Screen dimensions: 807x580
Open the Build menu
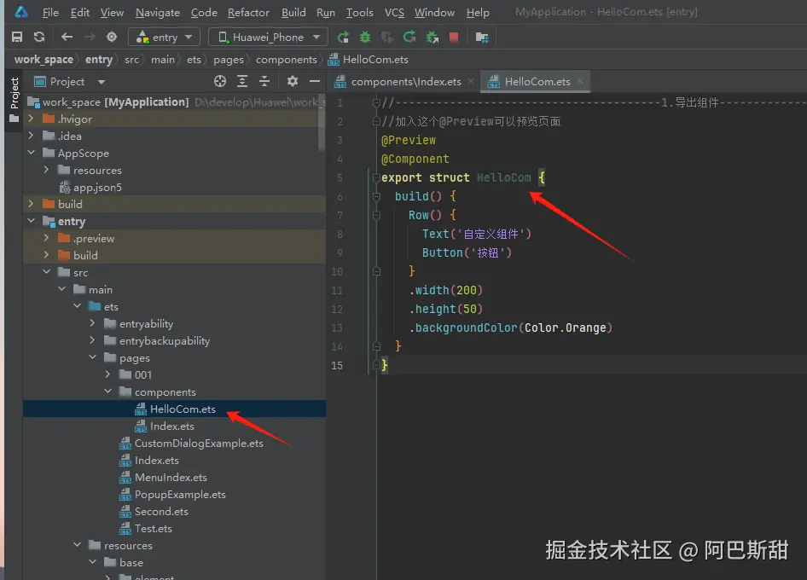293,12
